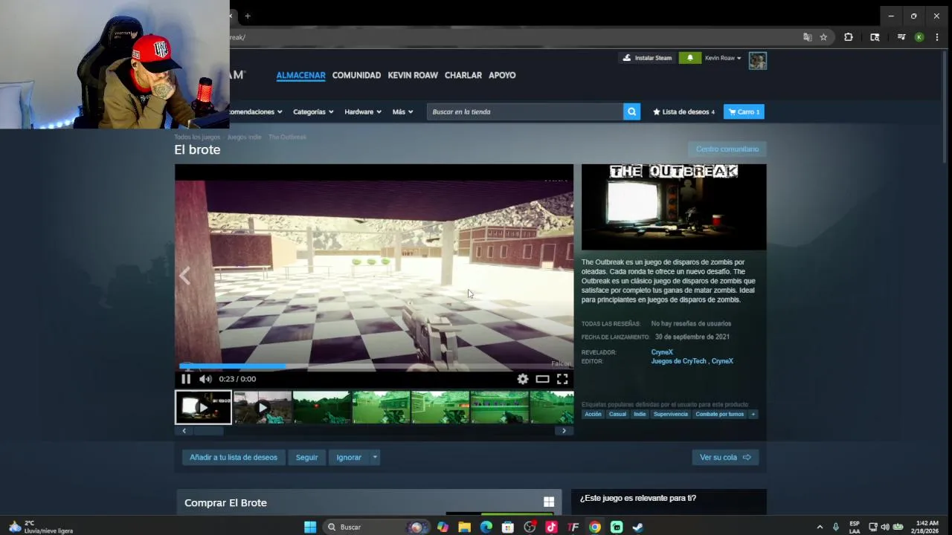The height and width of the screenshot is (535, 952).
Task: Click the store search magnifier button
Action: [x=631, y=111]
